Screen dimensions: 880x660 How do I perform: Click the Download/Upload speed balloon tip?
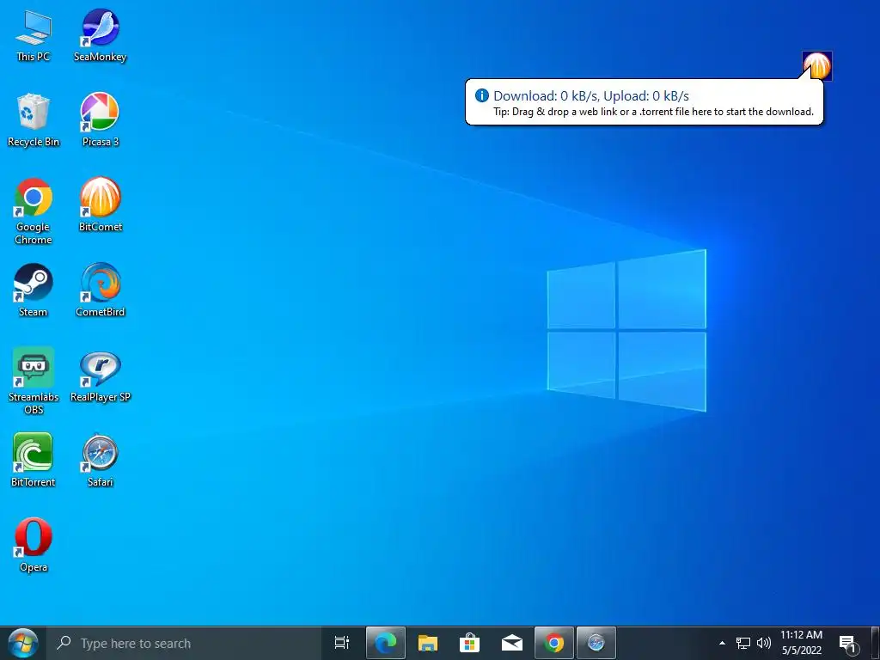pos(645,103)
